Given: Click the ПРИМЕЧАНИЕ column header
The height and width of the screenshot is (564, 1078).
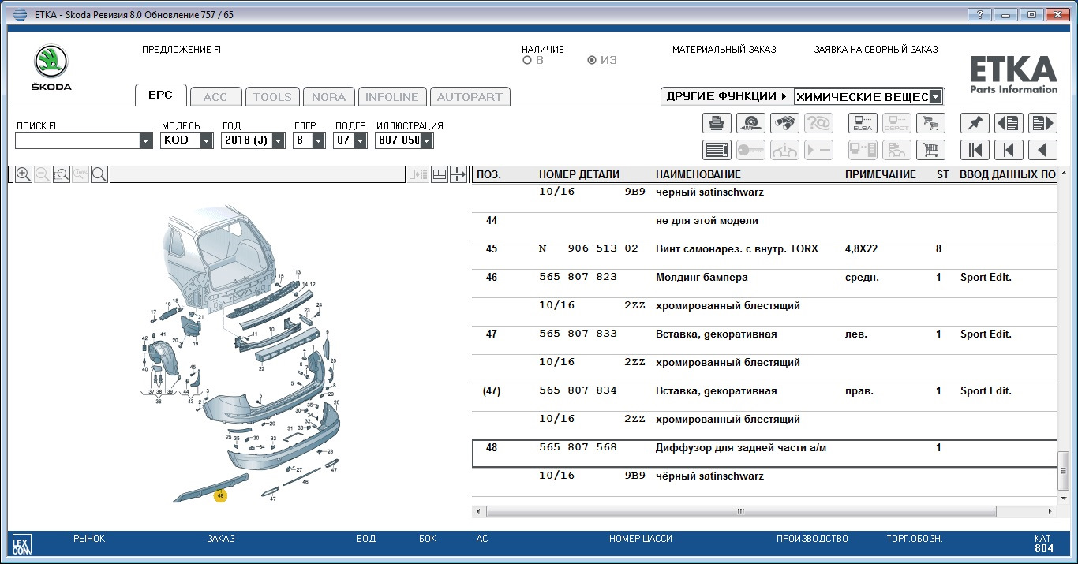Looking at the screenshot, I should (x=880, y=175).
